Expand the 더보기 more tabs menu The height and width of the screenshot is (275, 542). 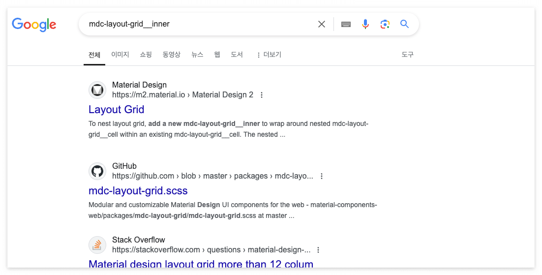269,55
